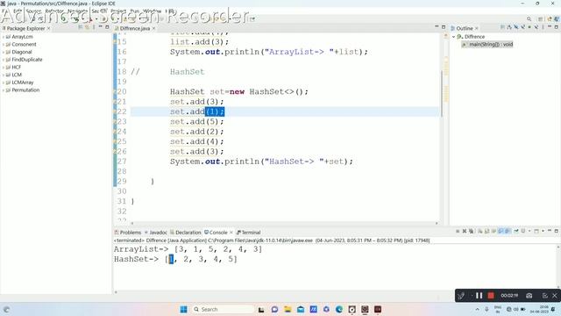This screenshot has width=561, height=316.
Task: Click recorder edit icon
Action: (545, 296)
